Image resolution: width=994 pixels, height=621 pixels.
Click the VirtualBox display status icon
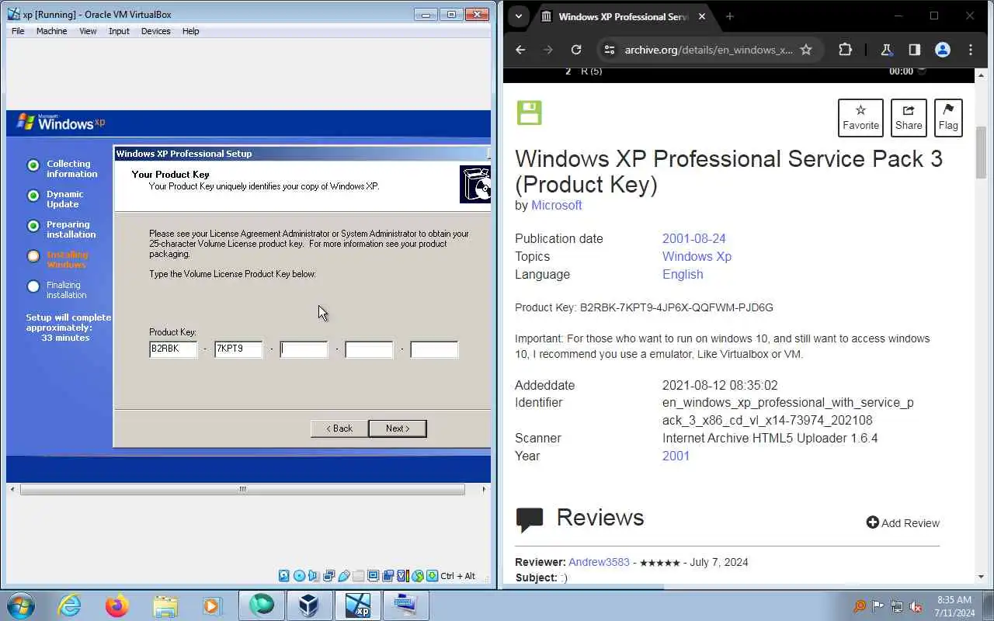(373, 576)
